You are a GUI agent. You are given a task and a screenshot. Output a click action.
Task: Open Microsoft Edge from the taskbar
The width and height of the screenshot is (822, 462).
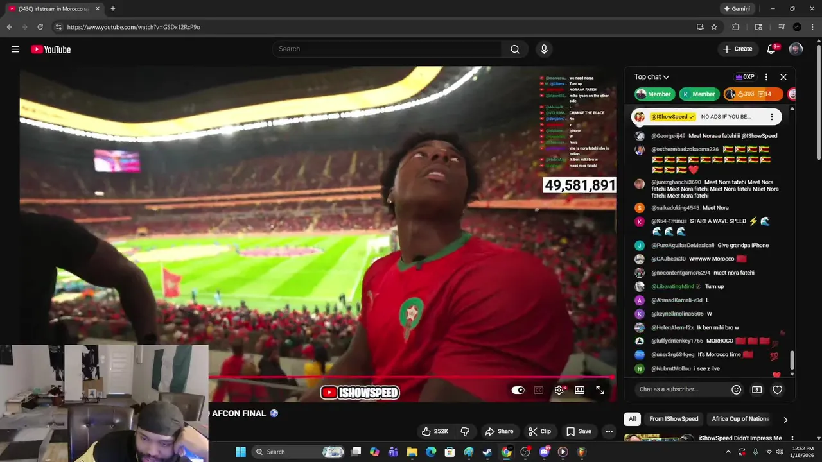431,452
